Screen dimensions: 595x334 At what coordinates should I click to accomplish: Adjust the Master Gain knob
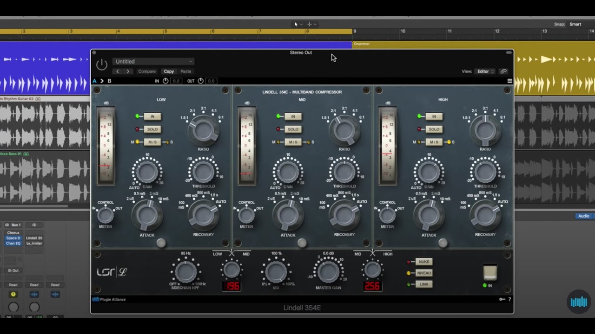[328, 273]
